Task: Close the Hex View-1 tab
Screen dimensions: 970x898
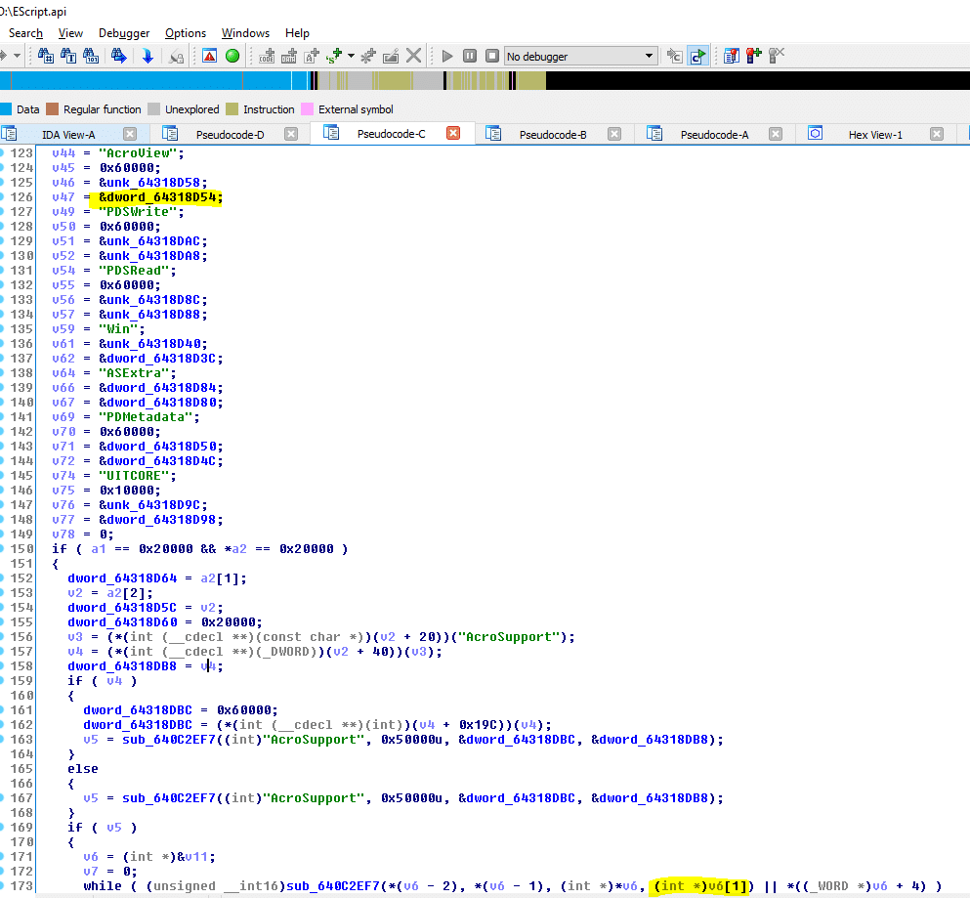Action: click(937, 134)
